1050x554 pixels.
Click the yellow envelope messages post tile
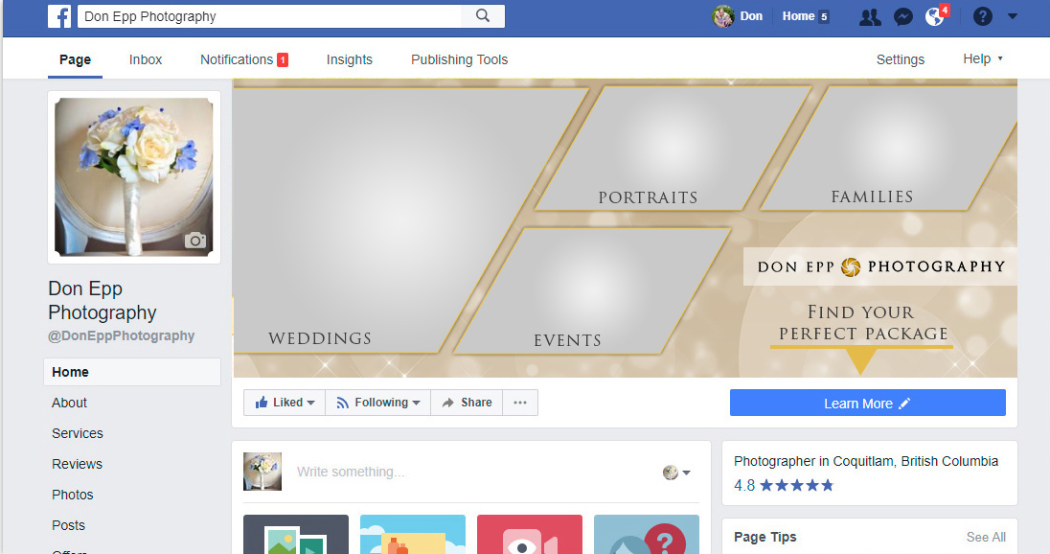click(x=413, y=535)
